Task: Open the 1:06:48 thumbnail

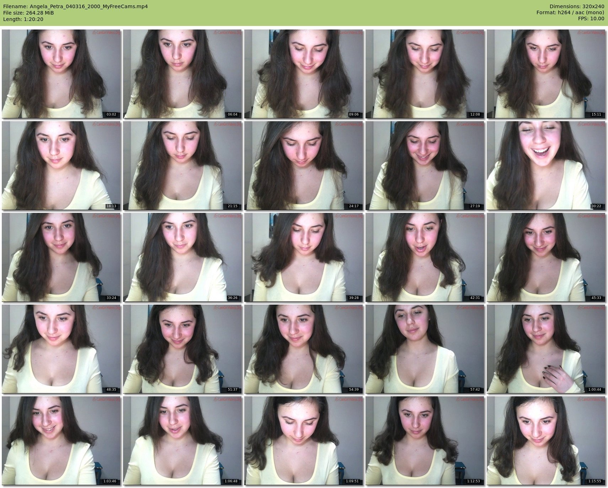Action: (182, 440)
